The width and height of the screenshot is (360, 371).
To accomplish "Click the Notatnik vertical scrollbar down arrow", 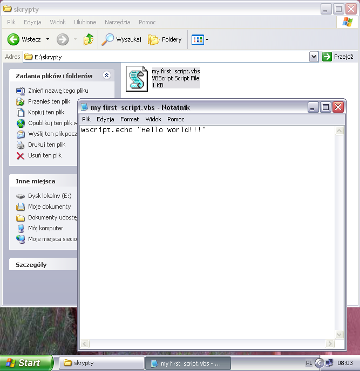I will 339,335.
